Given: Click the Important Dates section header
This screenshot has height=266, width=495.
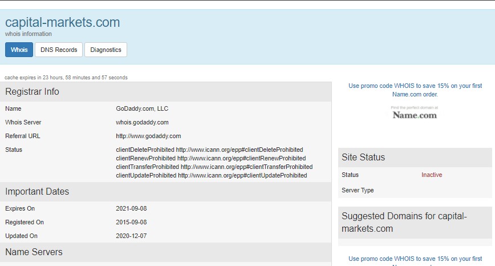Looking at the screenshot, I should [166, 191].
